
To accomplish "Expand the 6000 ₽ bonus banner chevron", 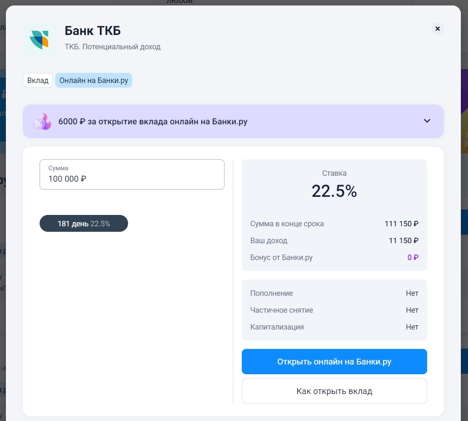I will 427,121.
